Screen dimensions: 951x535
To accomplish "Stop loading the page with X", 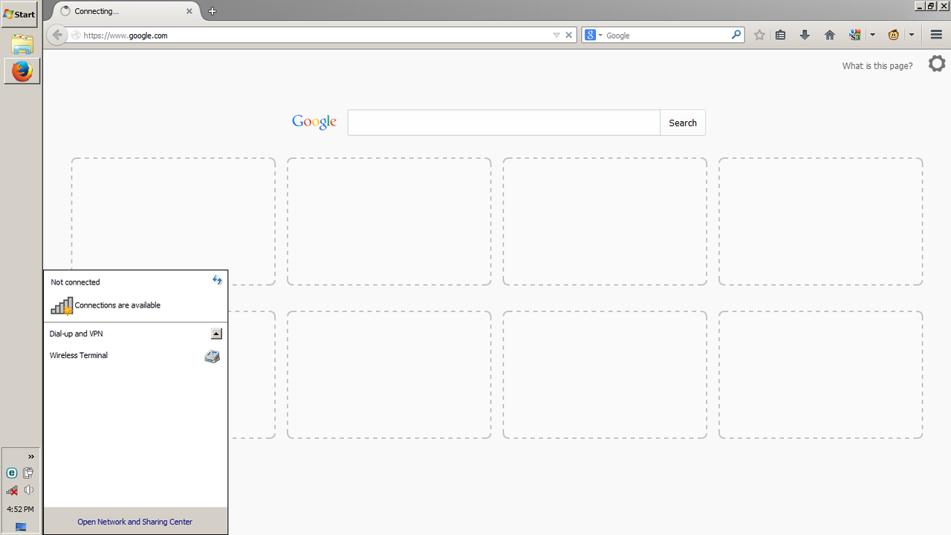I will pyautogui.click(x=569, y=35).
